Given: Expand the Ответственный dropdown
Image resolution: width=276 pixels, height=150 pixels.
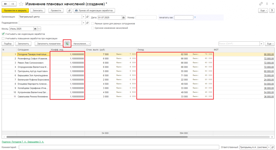Looking at the screenshot, I should [x=269, y=147].
